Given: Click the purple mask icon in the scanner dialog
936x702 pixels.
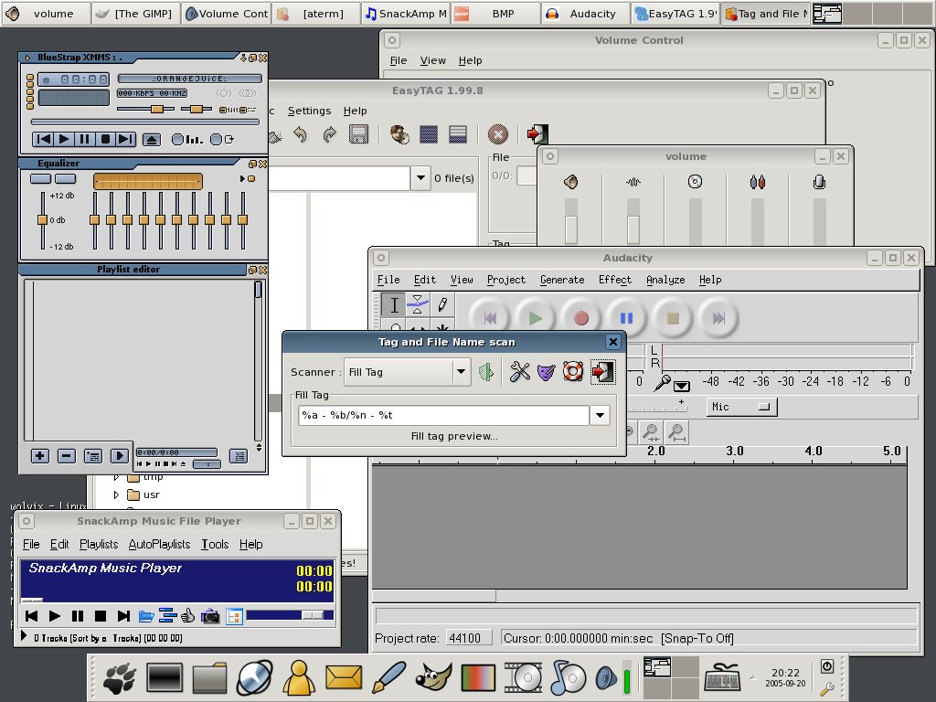Looking at the screenshot, I should [547, 372].
